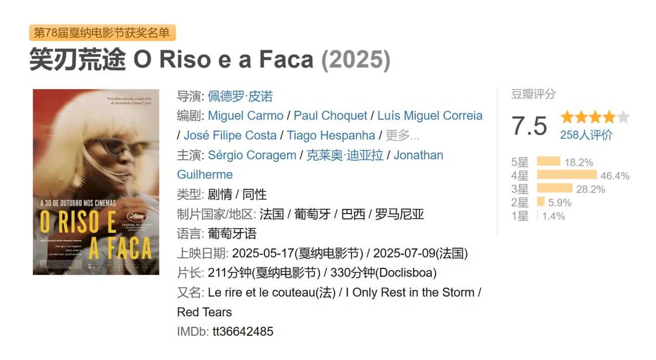Click the 1星 rating bar

pos(537,216)
